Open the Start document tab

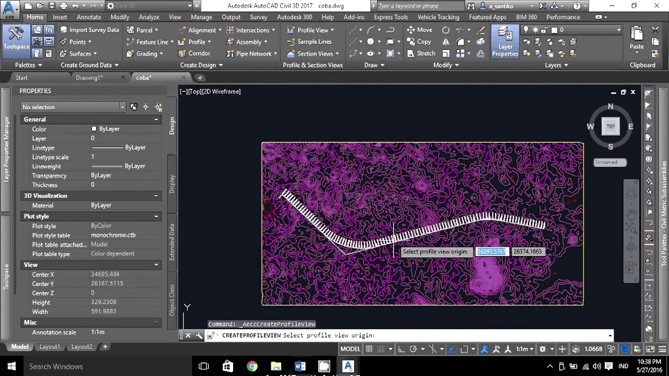point(21,78)
